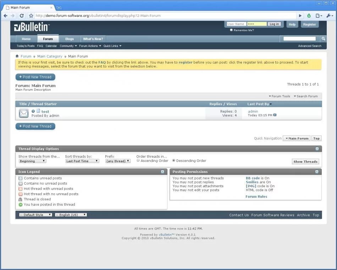This screenshot has width=337, height=270.
Task: Collapse the Icon Legend panel
Action: point(162,172)
